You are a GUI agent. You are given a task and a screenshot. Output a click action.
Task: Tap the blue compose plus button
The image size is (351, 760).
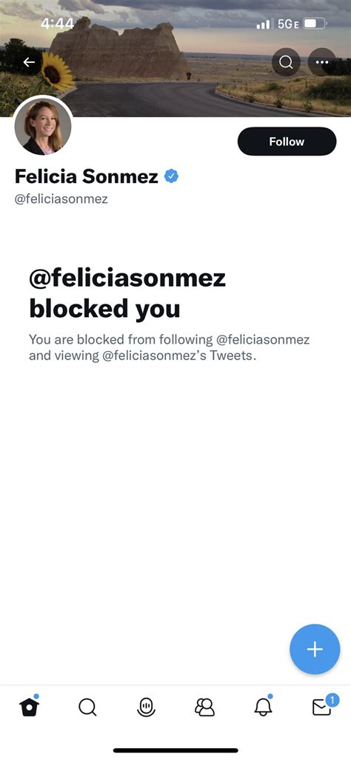coord(315,649)
